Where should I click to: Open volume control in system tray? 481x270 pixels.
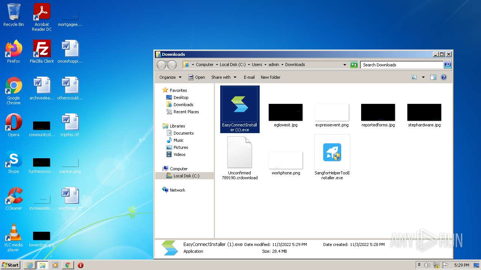click(427, 265)
